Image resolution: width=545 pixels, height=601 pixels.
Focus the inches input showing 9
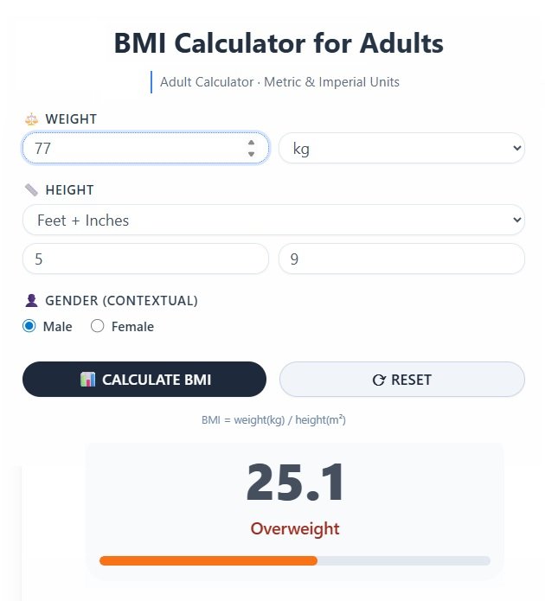[401, 259]
